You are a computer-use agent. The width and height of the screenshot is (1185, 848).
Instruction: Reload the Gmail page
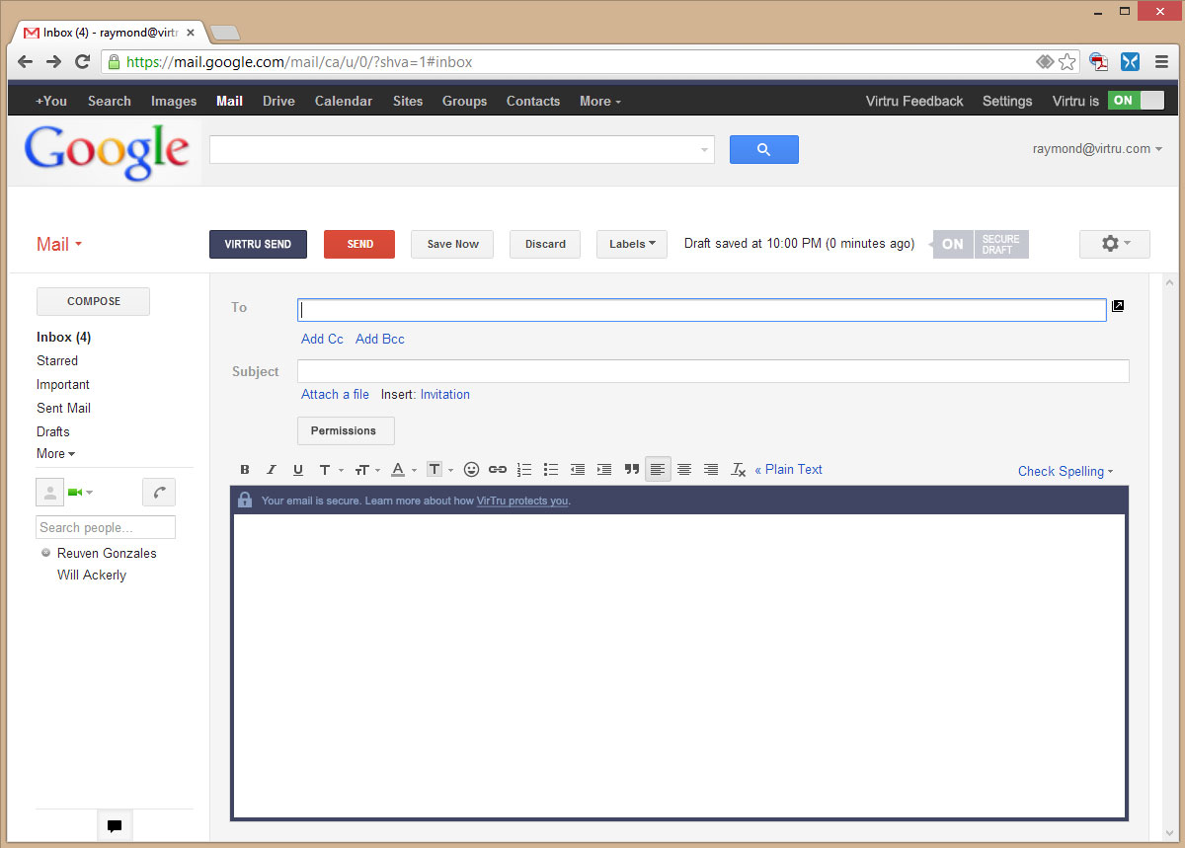point(83,61)
